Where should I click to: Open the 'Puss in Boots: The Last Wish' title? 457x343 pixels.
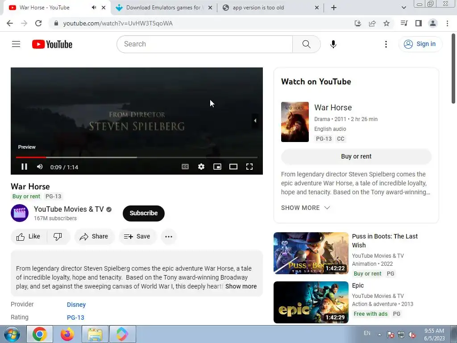(x=385, y=241)
